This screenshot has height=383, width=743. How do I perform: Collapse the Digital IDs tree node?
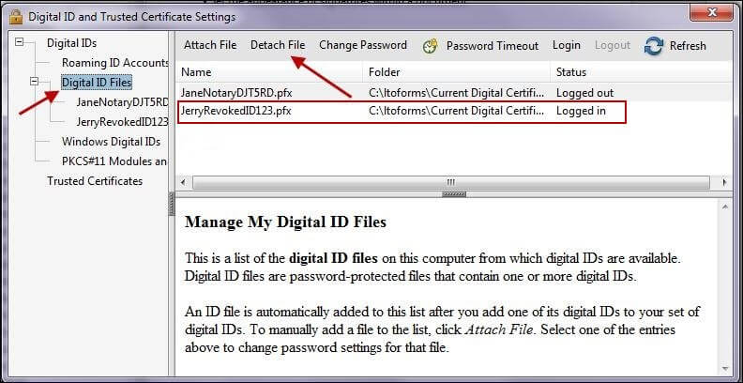[x=22, y=43]
